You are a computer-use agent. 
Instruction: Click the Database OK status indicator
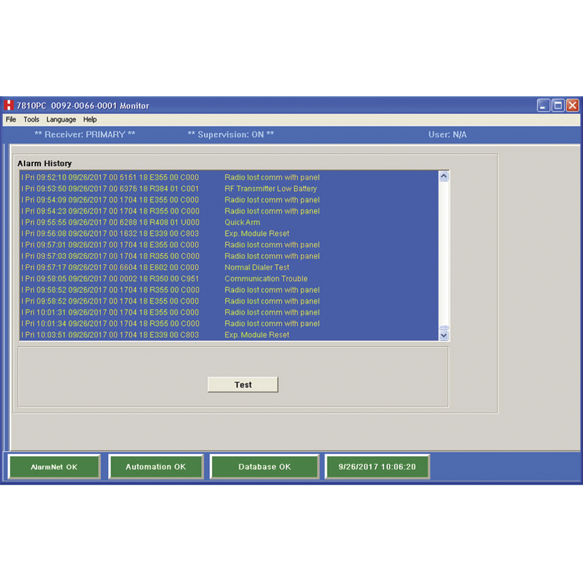pyautogui.click(x=264, y=467)
